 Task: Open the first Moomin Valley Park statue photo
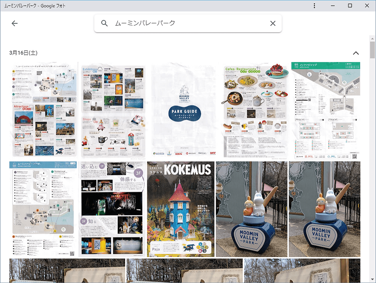tap(251, 209)
